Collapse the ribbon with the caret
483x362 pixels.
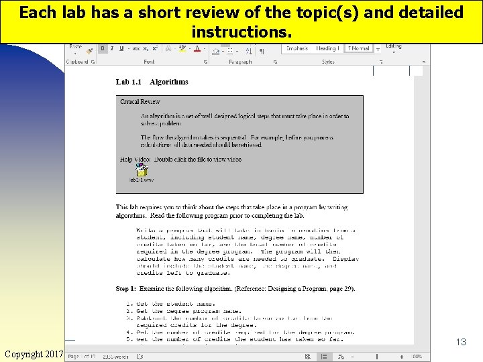[424, 62]
